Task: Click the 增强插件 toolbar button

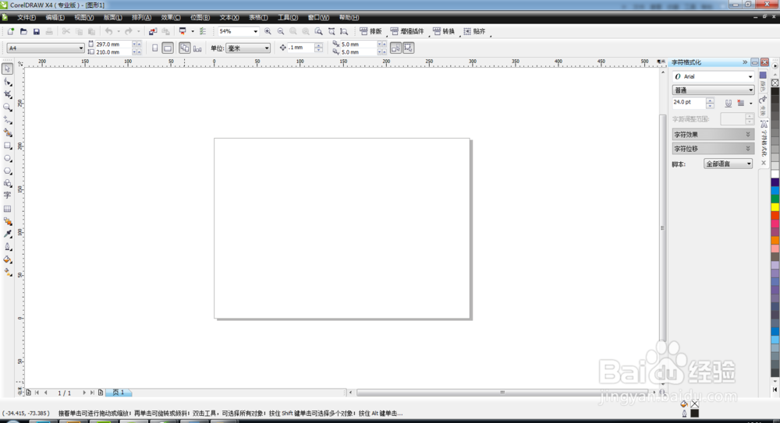Action: [x=408, y=31]
